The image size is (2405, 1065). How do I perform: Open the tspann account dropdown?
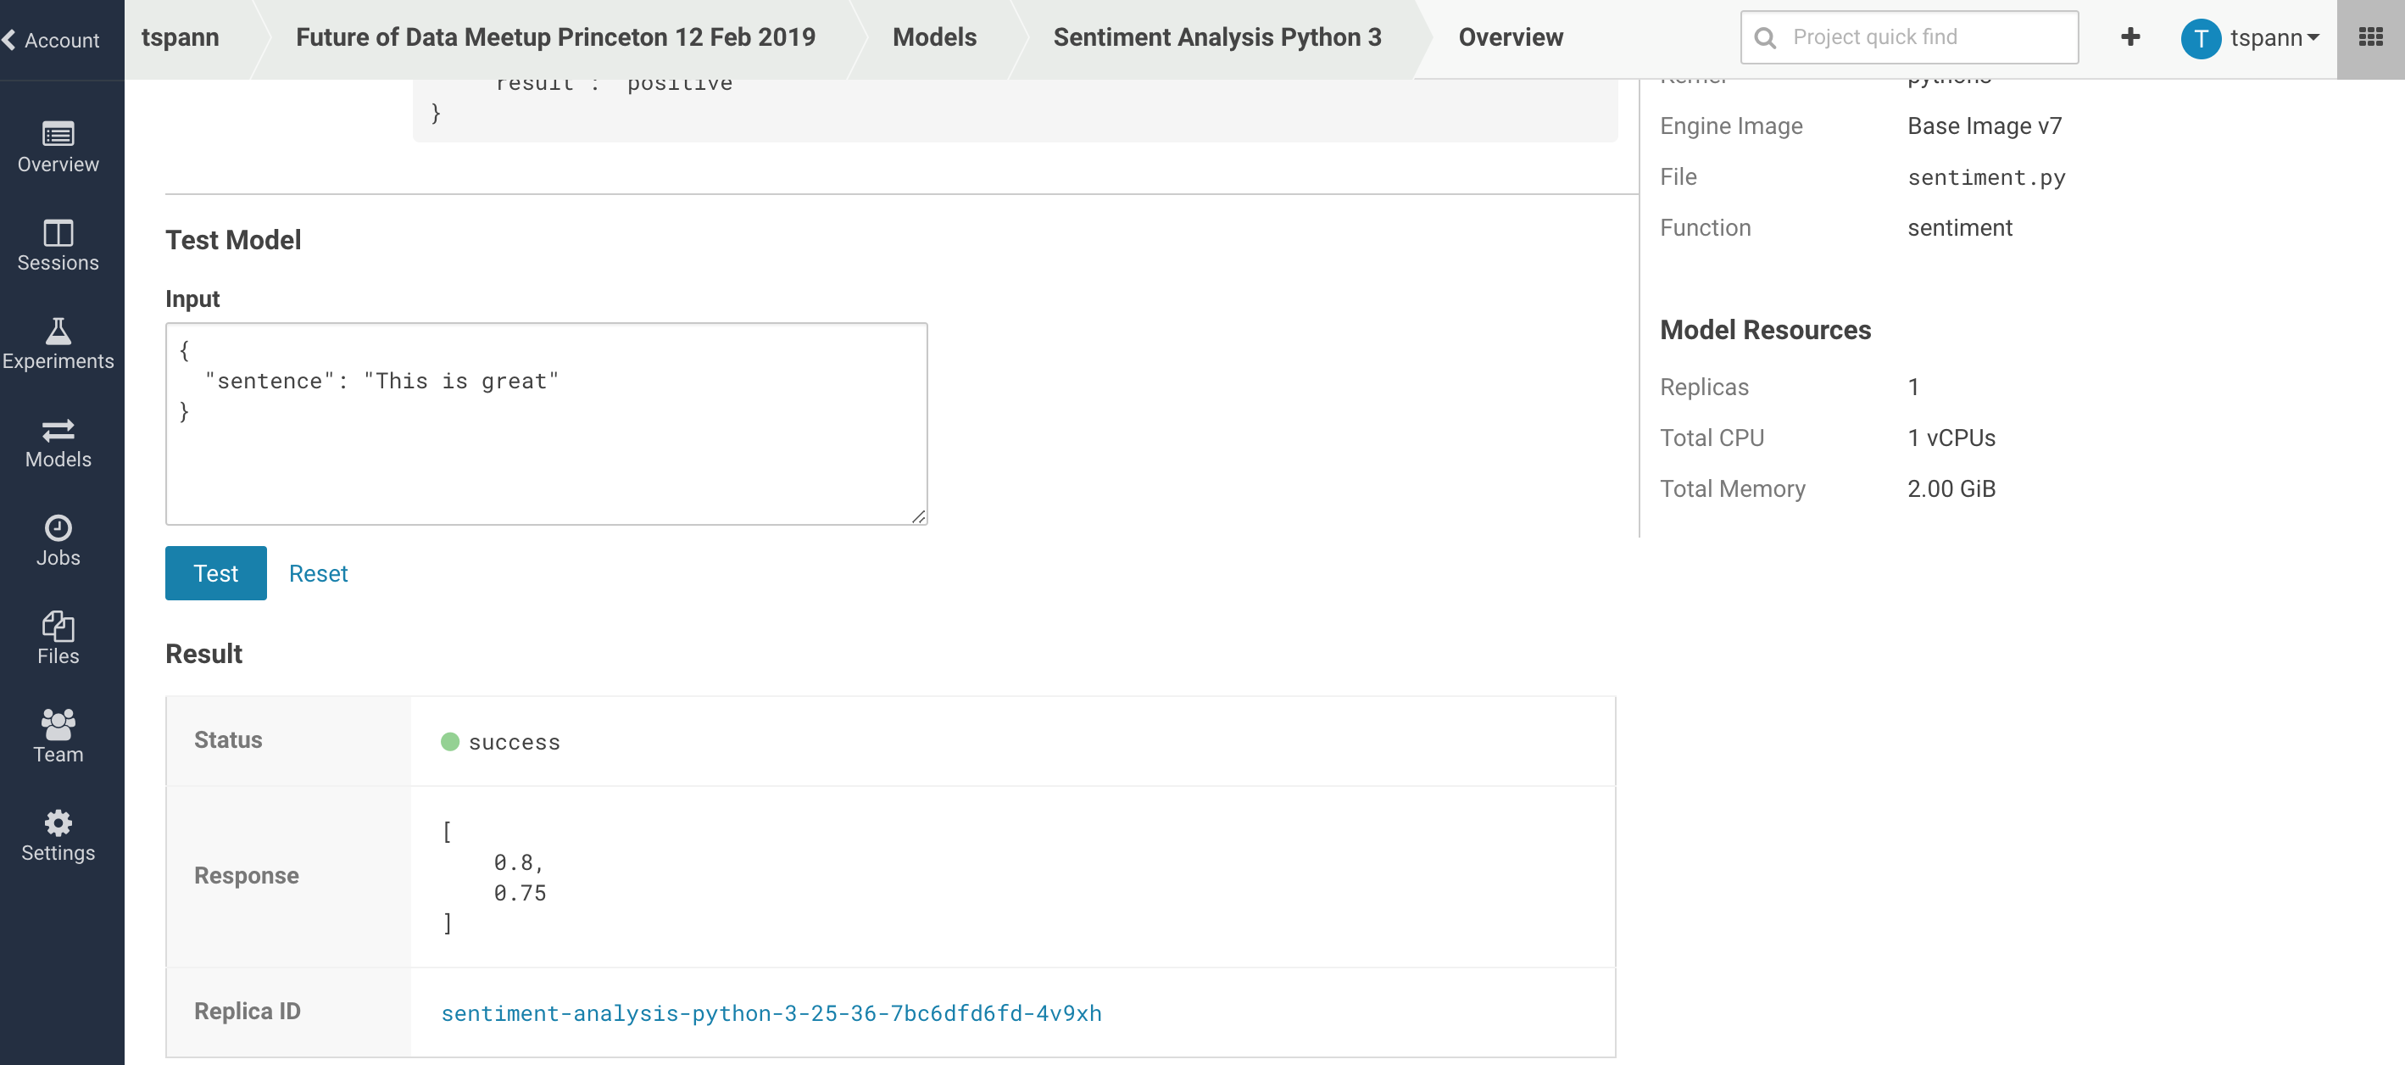click(x=2252, y=37)
